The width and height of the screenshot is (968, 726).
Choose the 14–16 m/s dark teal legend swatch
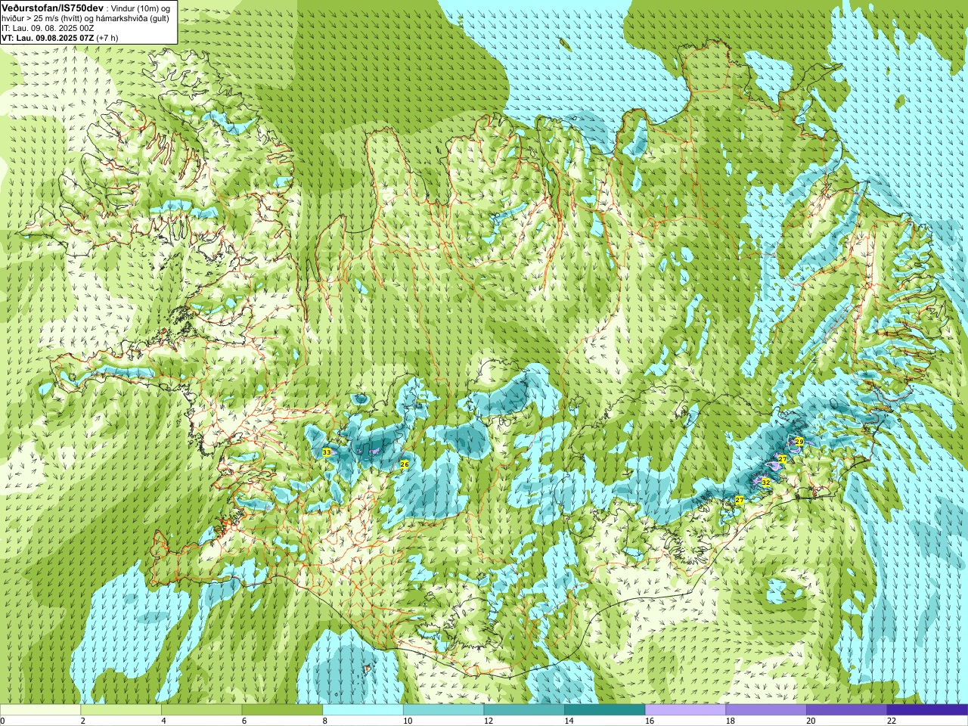tap(605, 710)
